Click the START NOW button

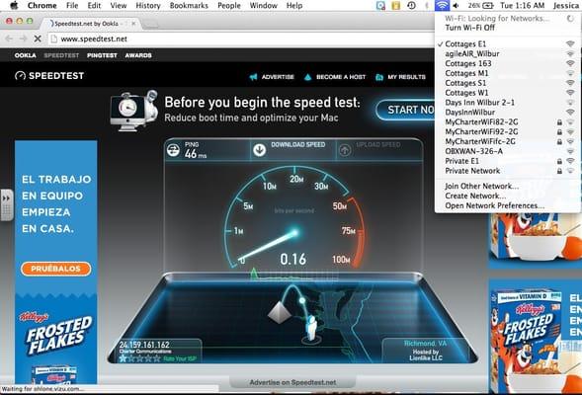[405, 110]
